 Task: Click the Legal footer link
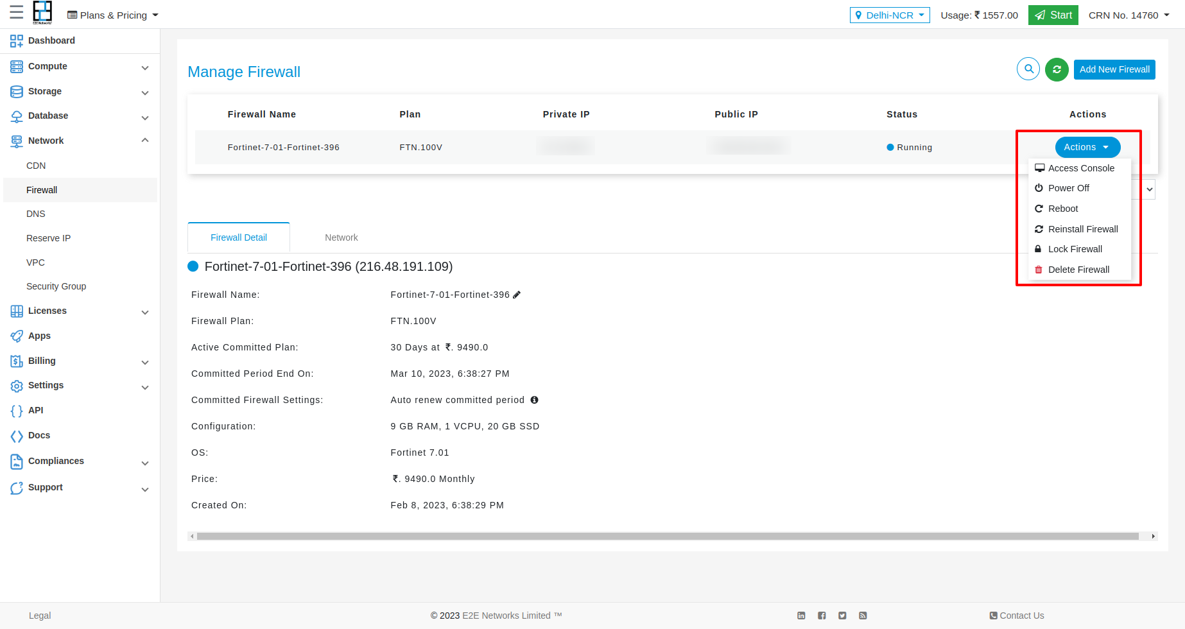pyautogui.click(x=40, y=616)
